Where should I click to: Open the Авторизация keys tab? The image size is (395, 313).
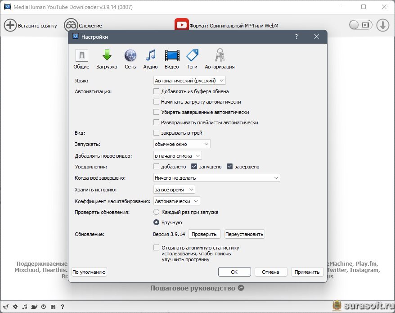tap(220, 59)
